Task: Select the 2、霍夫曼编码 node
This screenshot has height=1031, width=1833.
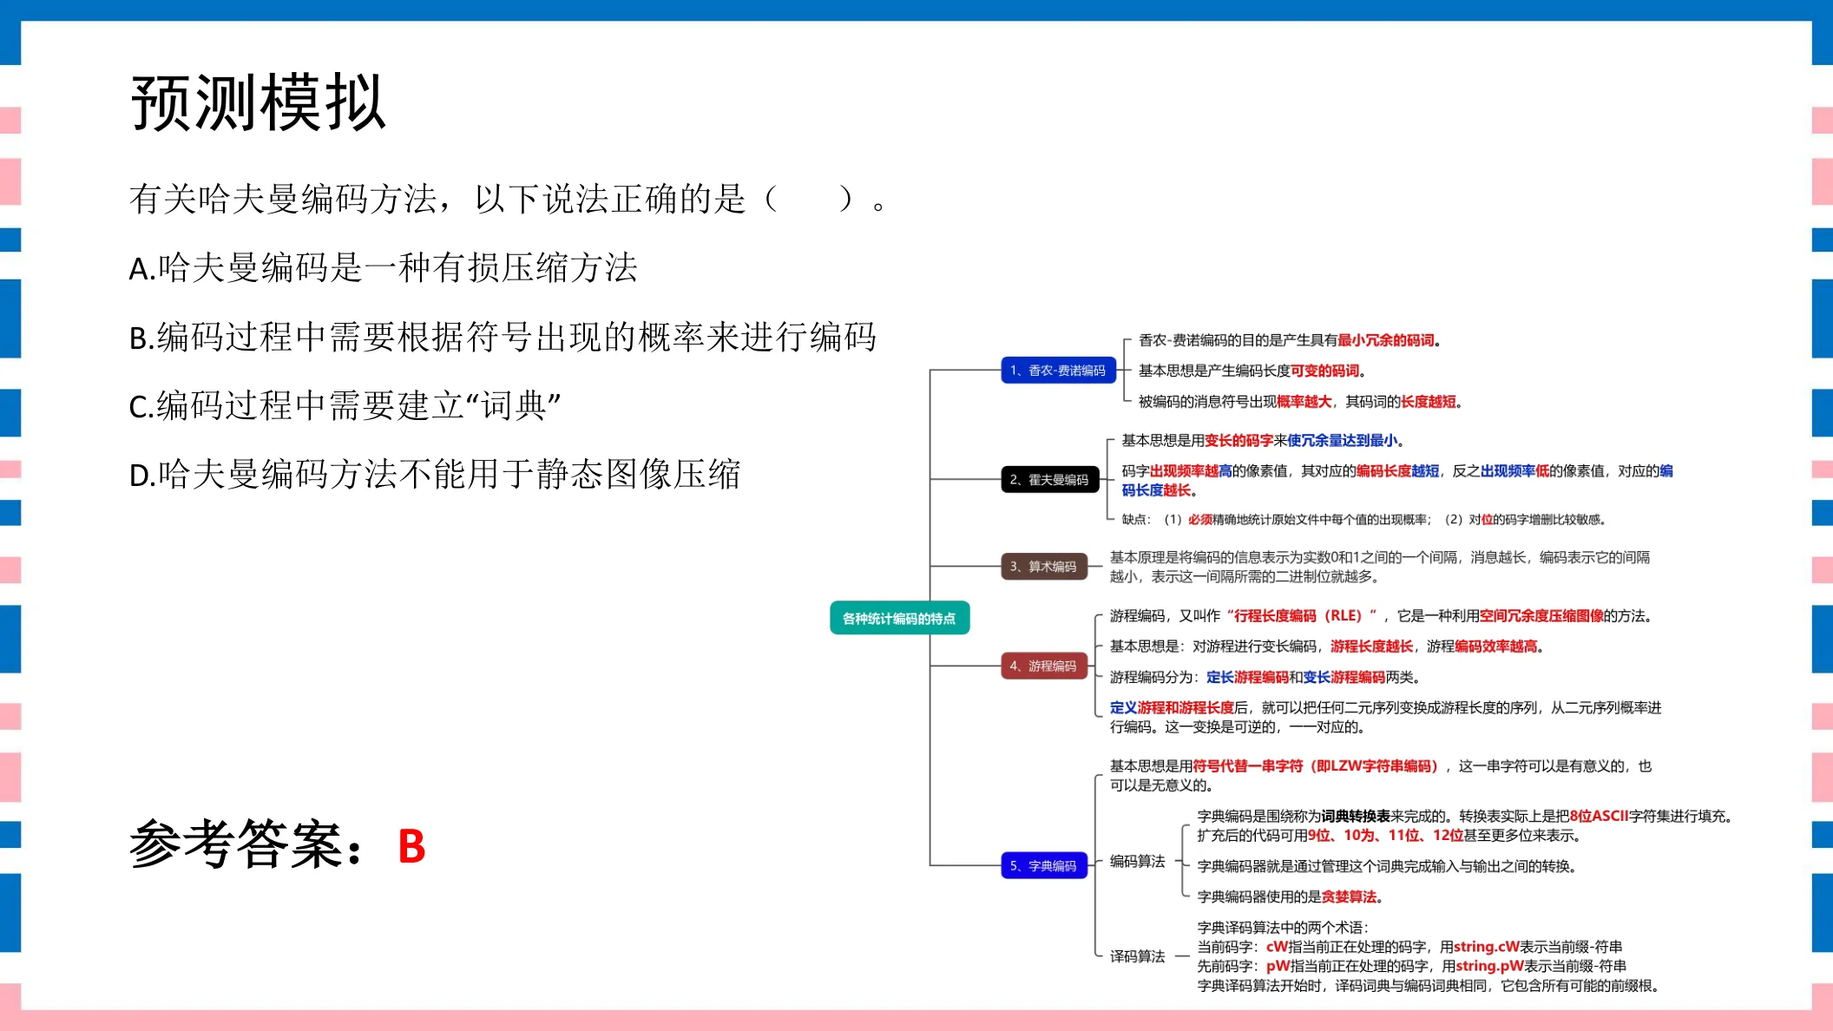Action: [1049, 480]
